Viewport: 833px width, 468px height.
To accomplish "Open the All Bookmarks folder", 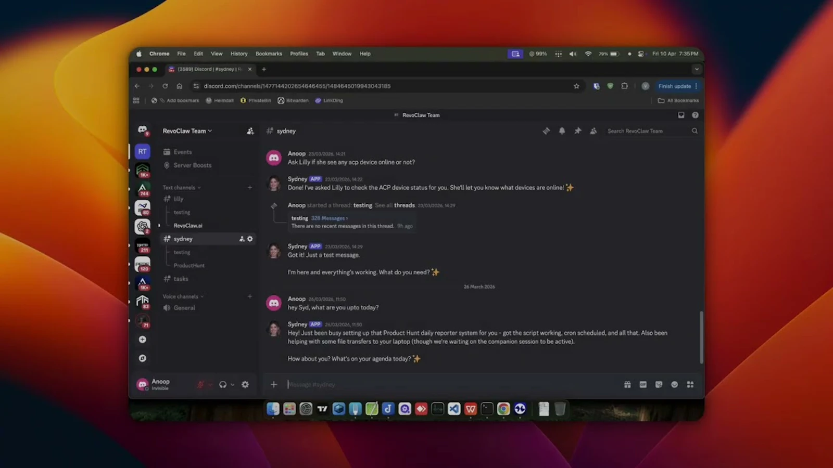I will (x=678, y=101).
